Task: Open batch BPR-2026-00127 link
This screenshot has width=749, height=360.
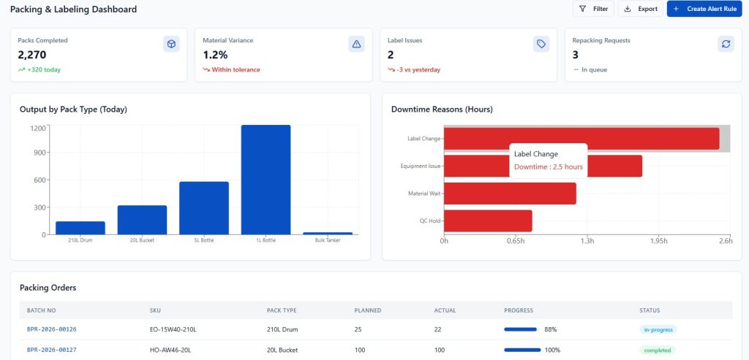Action: click(x=51, y=350)
